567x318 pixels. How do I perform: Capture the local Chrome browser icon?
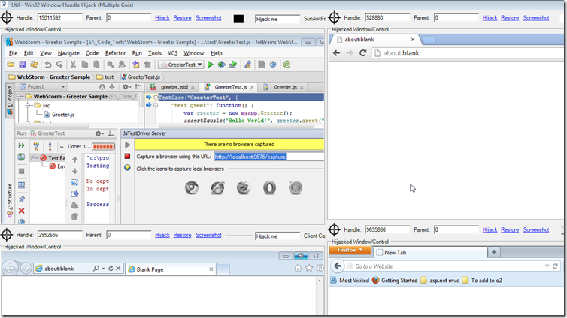(x=192, y=187)
